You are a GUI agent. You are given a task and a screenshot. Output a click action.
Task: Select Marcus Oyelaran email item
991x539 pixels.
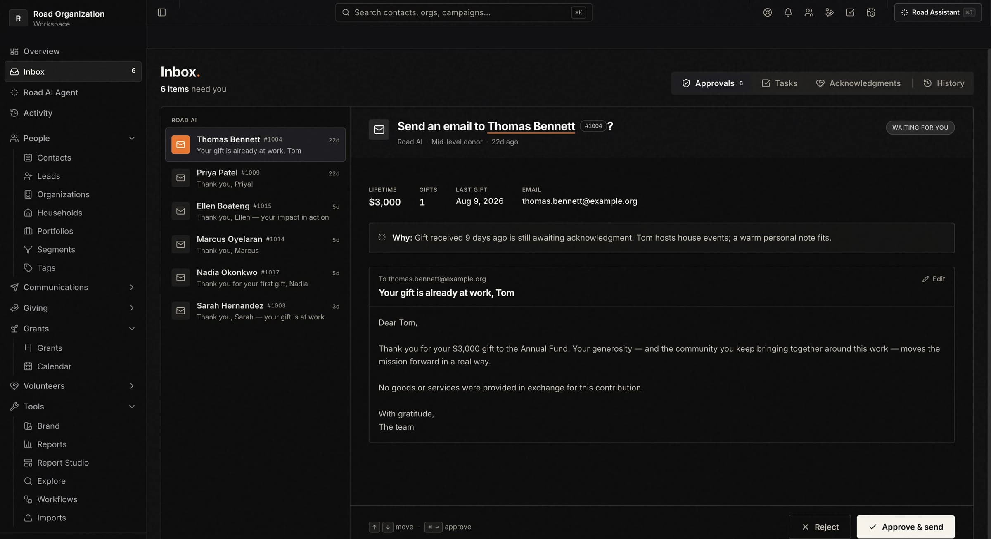(255, 244)
